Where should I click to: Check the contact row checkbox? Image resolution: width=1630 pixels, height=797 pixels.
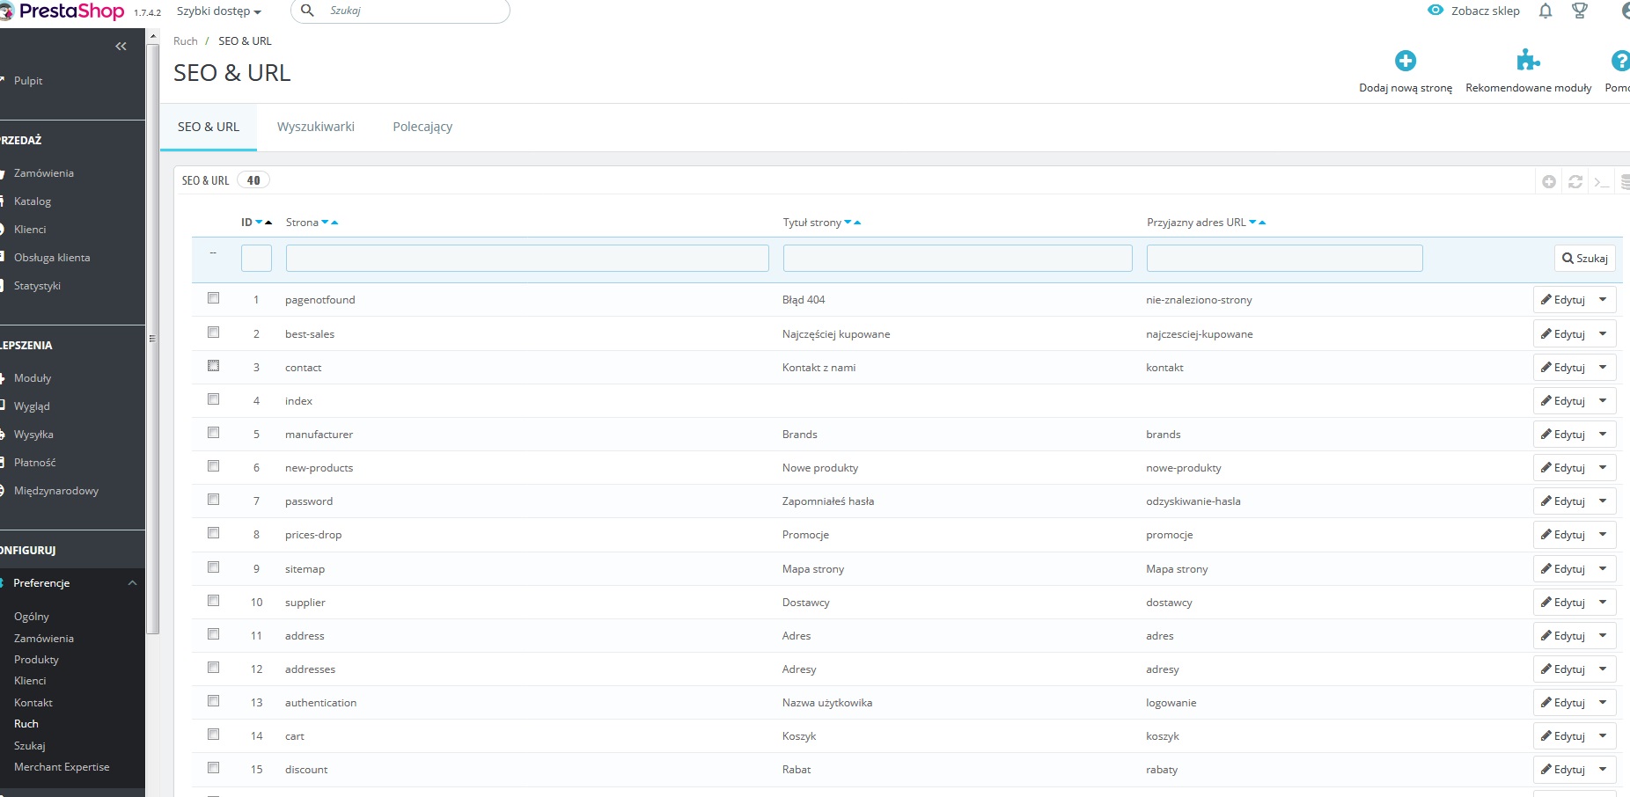[213, 366]
